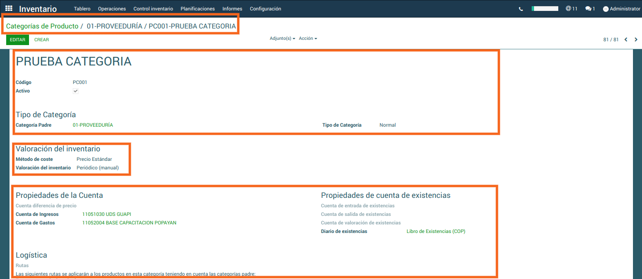Expand the Acción dropdown
This screenshot has height=279, width=642.
point(308,38)
